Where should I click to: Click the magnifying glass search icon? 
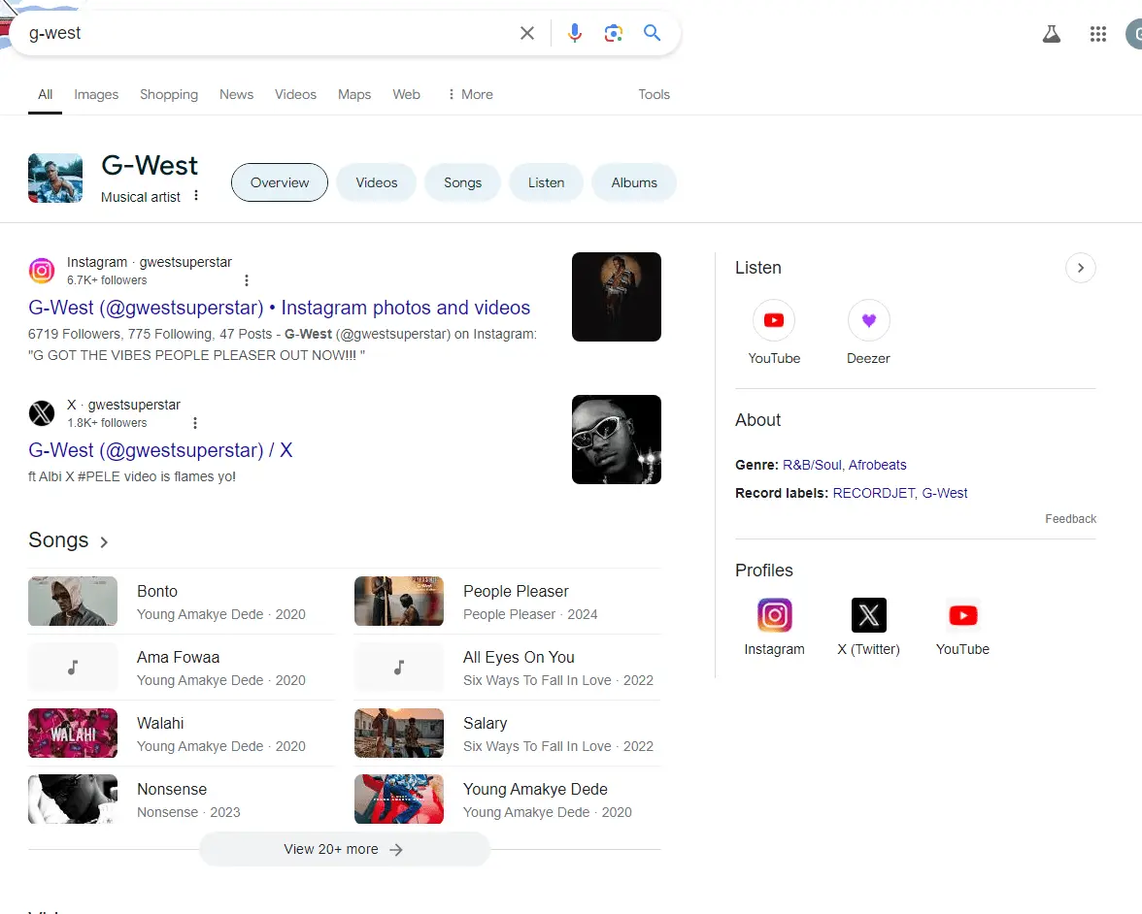[652, 33]
